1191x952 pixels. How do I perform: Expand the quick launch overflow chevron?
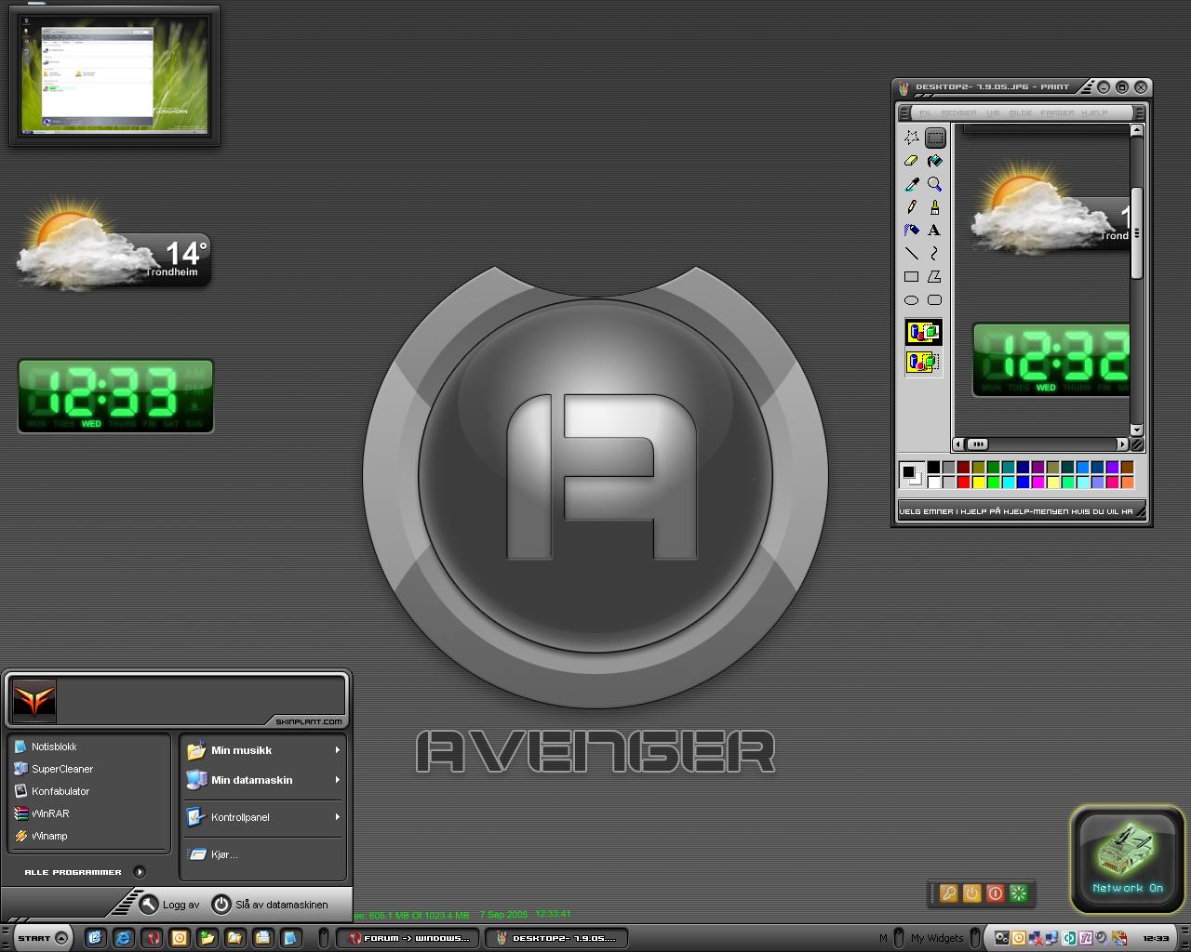pyautogui.click(x=322, y=938)
